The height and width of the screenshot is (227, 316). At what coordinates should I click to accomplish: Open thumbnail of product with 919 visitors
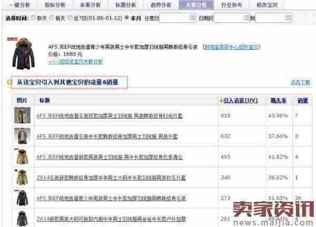point(22,115)
